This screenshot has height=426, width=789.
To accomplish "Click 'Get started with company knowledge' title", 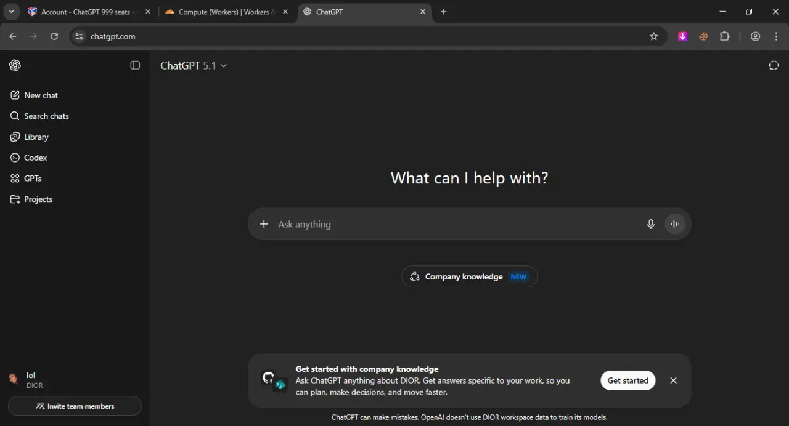I will point(367,369).
